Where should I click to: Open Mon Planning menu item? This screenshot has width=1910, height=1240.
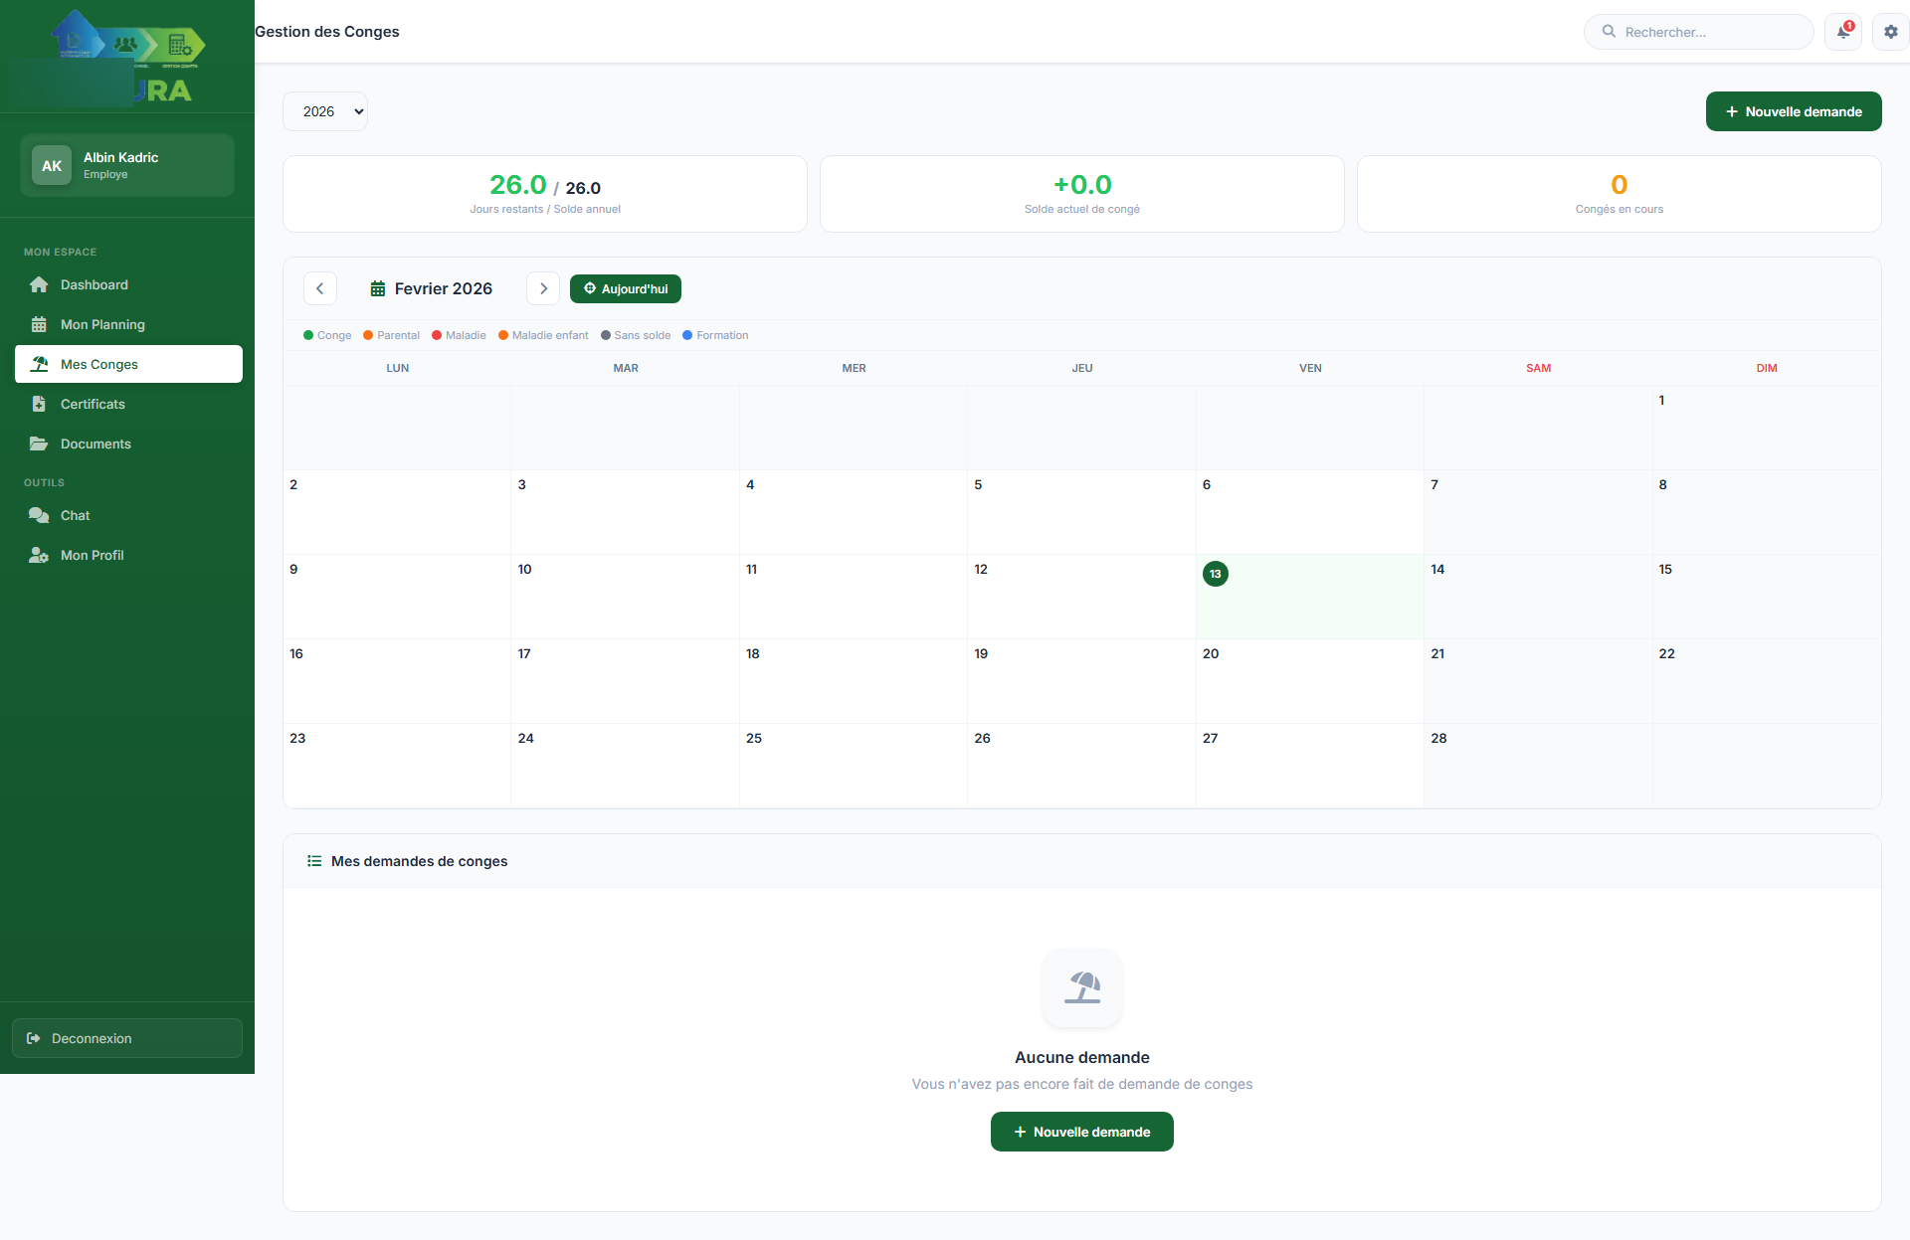coord(102,325)
